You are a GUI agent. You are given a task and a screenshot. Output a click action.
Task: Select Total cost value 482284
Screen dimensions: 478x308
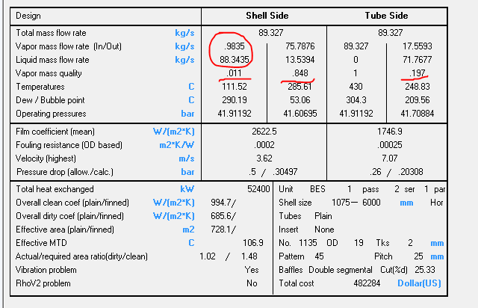click(365, 284)
